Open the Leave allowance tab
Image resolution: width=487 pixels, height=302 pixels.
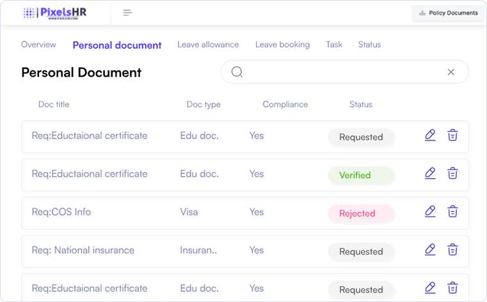pos(208,45)
